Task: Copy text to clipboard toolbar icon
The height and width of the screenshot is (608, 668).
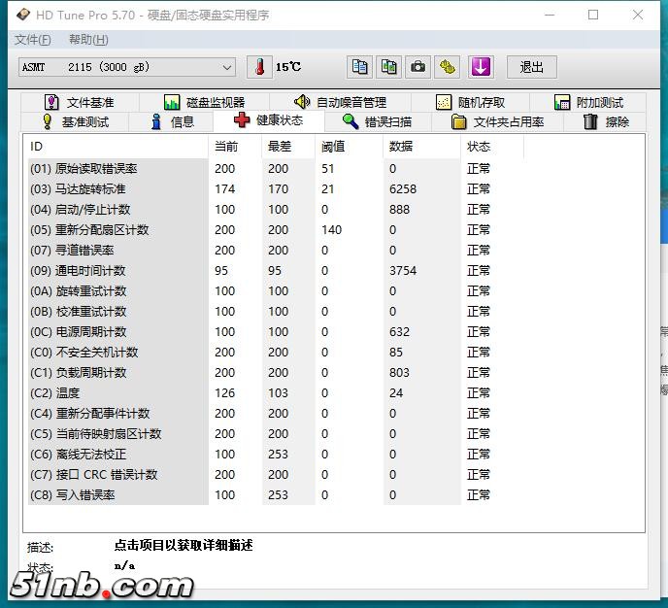Action: pyautogui.click(x=359, y=67)
